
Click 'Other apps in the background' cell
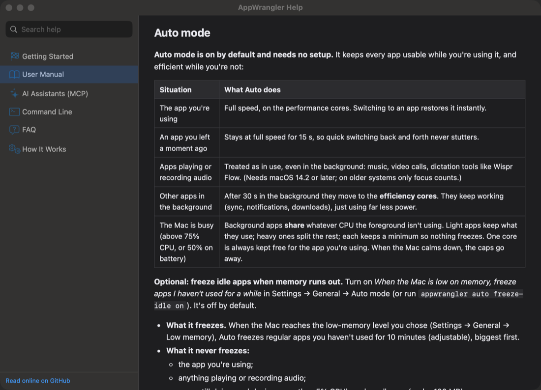pyautogui.click(x=187, y=201)
